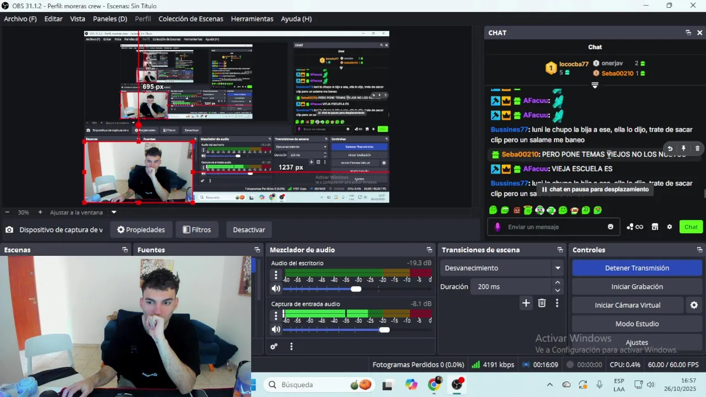Open the channel points infinity icon

pyautogui.click(x=635, y=227)
